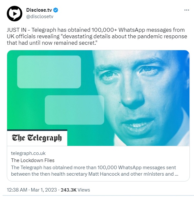The width and height of the screenshot is (194, 199).
Task: Click the Disclose.tv display name
Action: 39,10
